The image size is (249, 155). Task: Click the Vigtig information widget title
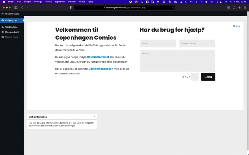coord(38,117)
